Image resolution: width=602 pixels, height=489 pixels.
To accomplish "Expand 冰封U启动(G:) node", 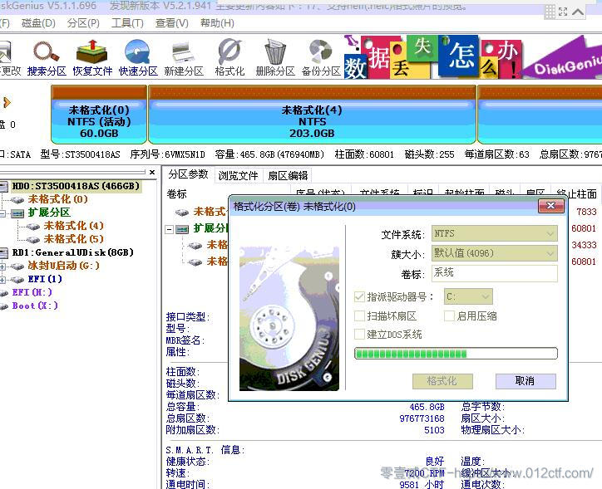I will [x=2, y=267].
